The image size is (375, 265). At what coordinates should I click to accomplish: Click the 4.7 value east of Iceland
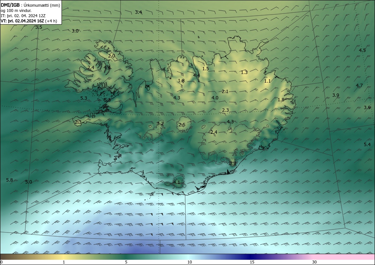[x=359, y=86]
